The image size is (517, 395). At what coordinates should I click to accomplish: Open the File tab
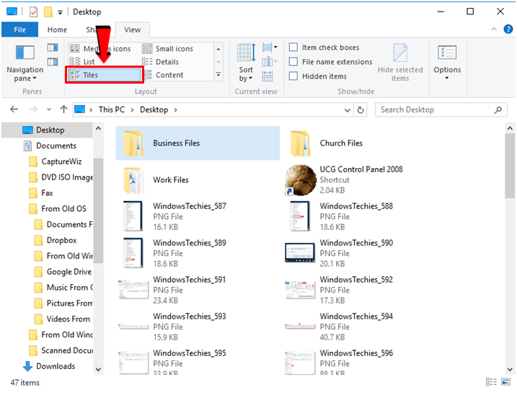click(x=19, y=30)
